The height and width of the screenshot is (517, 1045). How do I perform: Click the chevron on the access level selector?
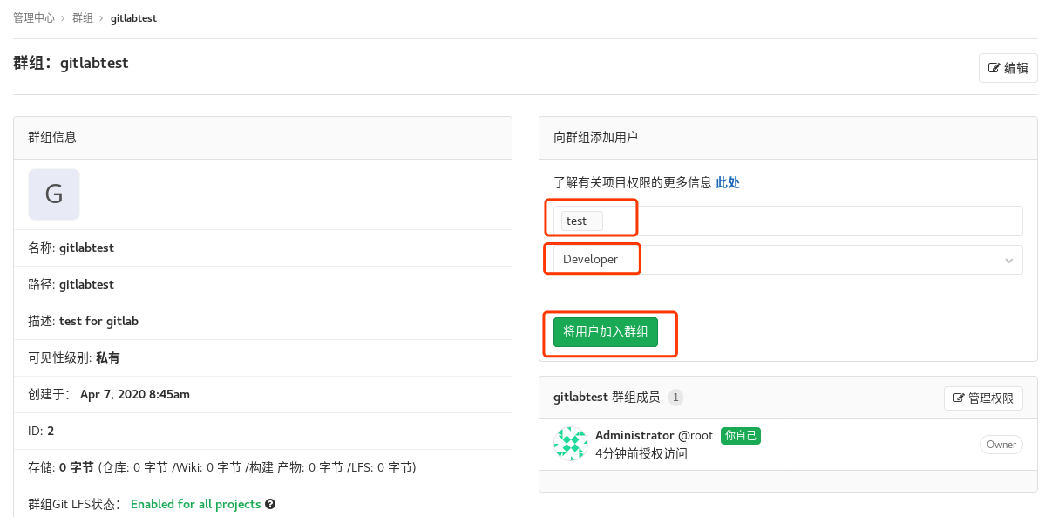(x=1008, y=259)
